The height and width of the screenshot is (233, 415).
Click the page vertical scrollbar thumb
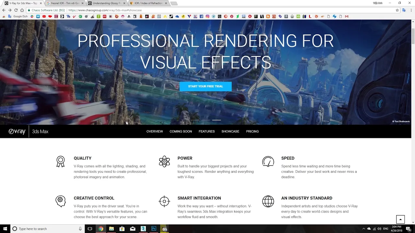(413, 36)
